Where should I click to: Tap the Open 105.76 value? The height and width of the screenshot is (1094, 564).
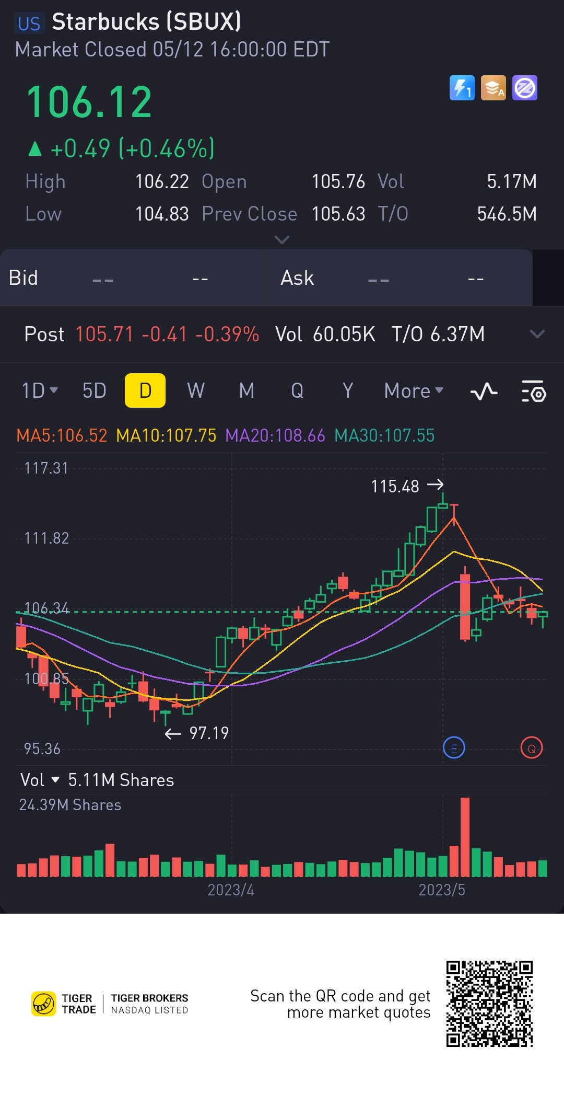click(x=338, y=181)
